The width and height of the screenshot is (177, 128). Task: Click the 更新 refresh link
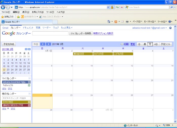click(133, 44)
